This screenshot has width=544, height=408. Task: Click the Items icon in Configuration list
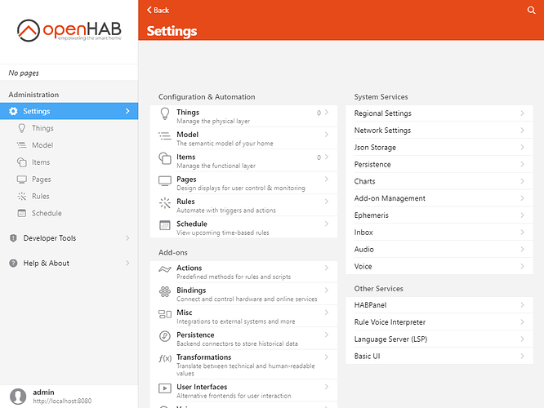point(165,159)
